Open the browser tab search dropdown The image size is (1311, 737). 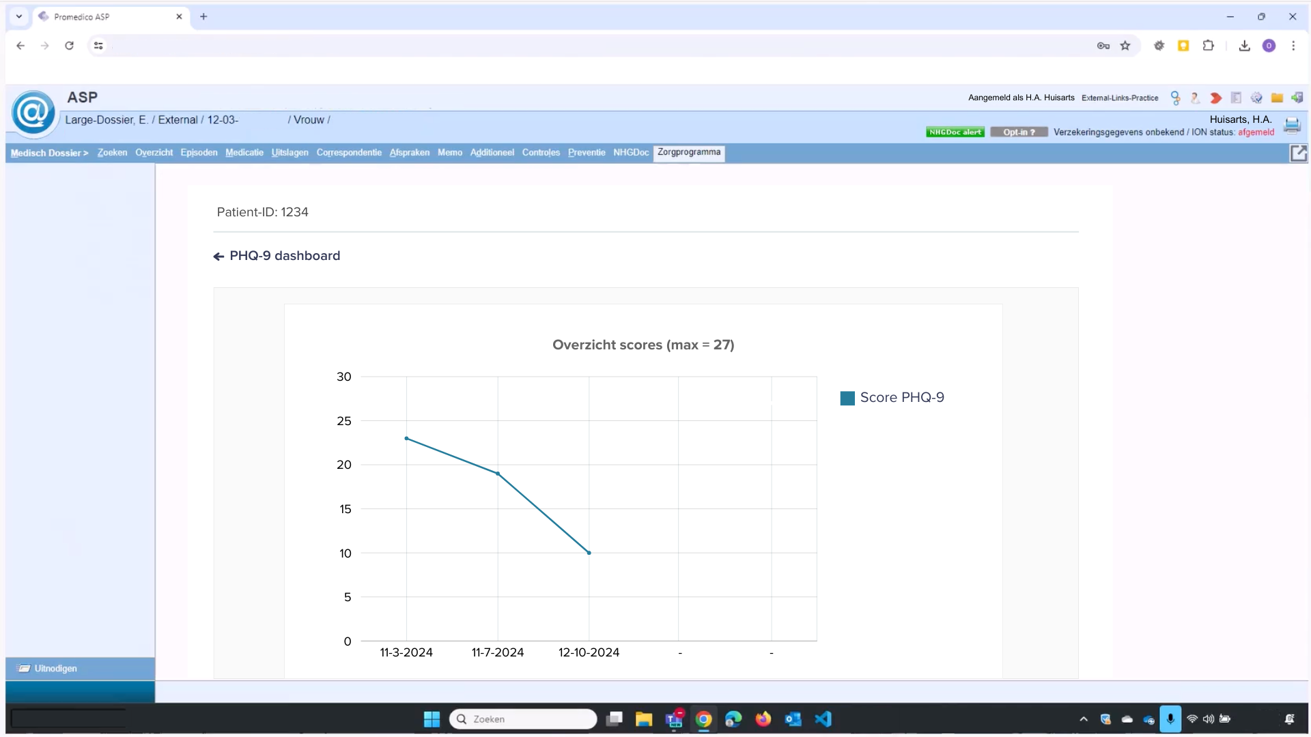(19, 16)
